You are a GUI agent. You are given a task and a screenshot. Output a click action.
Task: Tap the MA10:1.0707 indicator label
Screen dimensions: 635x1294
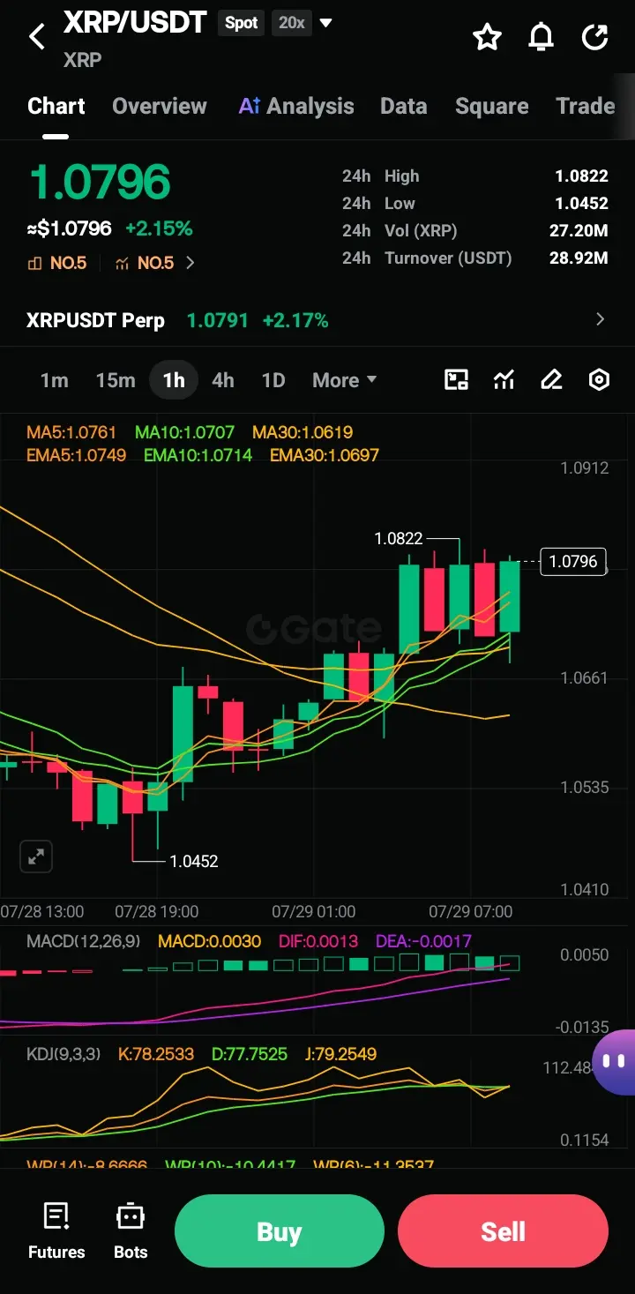click(x=184, y=432)
